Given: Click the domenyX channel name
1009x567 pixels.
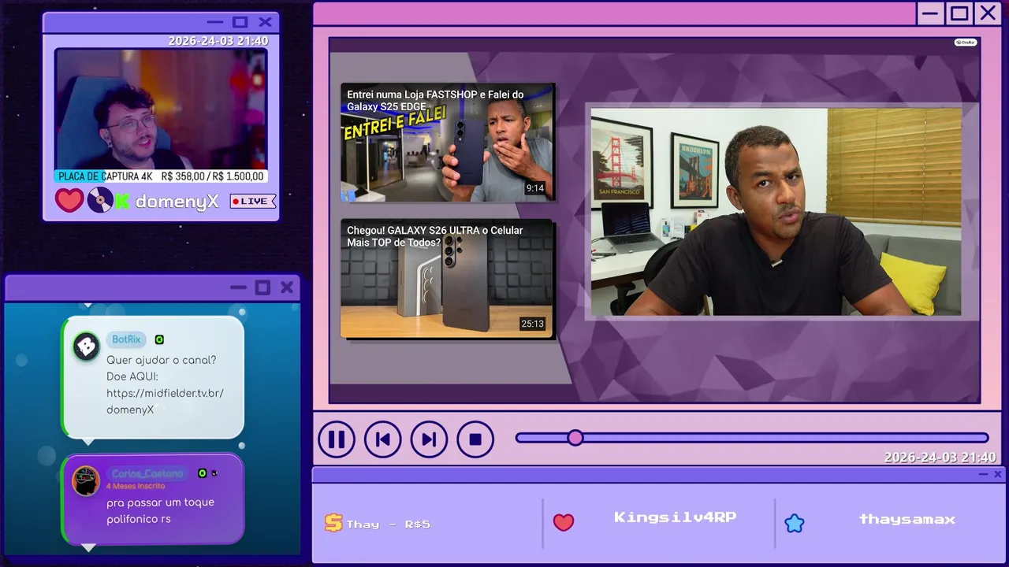Looking at the screenshot, I should pyautogui.click(x=177, y=202).
